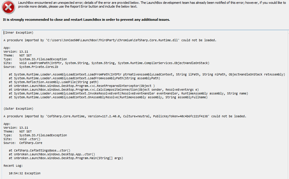The height and width of the screenshot is (179, 289).
Task: Click the '(Outer Exception)' heading line
Action: point(18,109)
